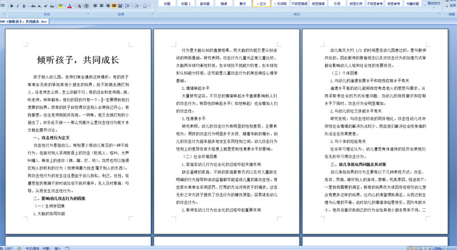
Task: Click the enclosed characters icon
Action: pyautogui.click(x=86, y=6)
